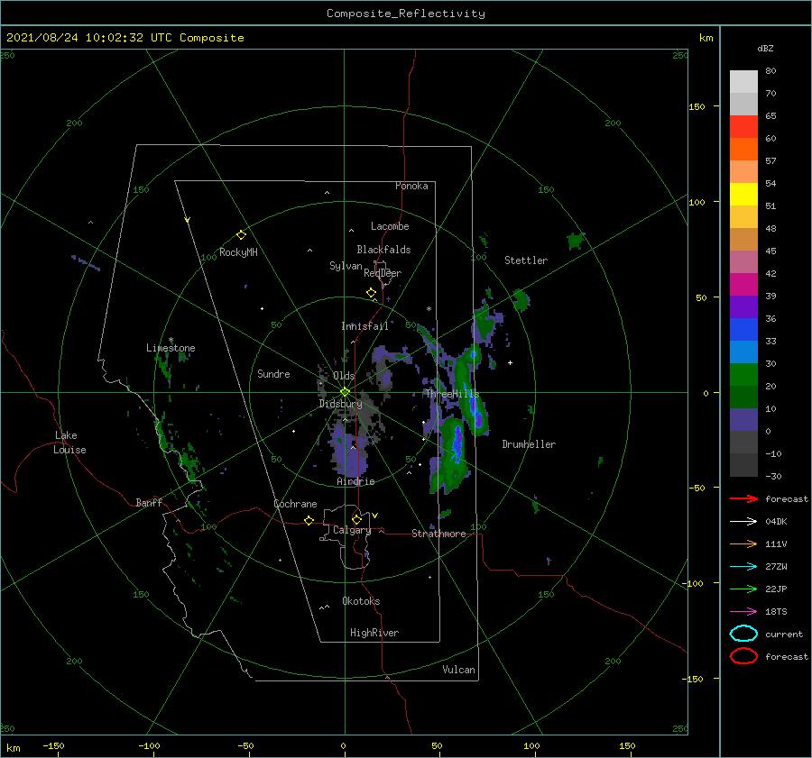812x758 pixels.
Task: Click the ThreeHills label on the map
Action: pos(452,394)
